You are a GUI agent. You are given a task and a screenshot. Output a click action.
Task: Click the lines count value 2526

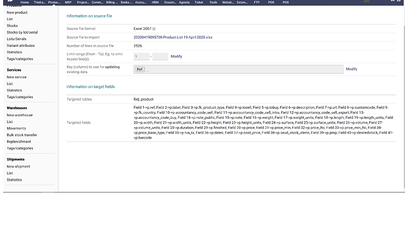[138, 46]
